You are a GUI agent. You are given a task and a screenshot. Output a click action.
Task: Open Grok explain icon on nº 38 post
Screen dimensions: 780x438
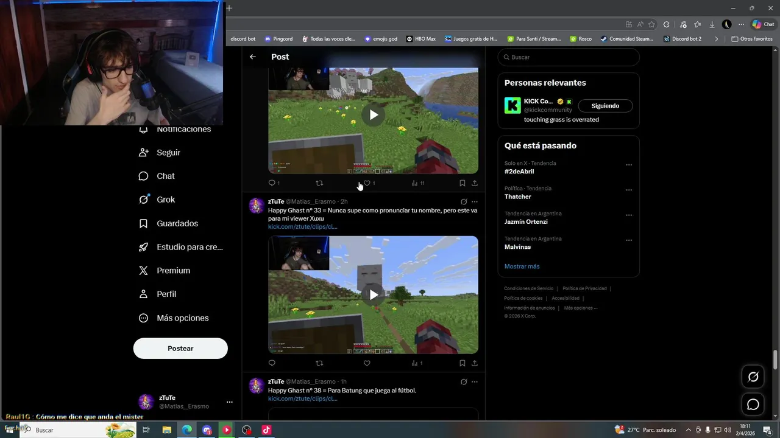pos(464,382)
